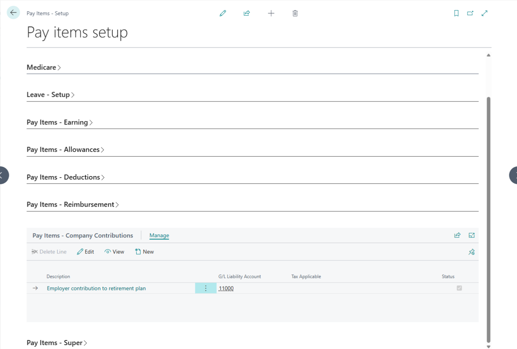Expand the Pay Items - Super section
Viewport: 517px width, 349px height.
(x=57, y=342)
